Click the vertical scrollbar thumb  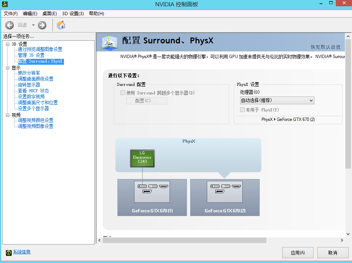coord(348,104)
